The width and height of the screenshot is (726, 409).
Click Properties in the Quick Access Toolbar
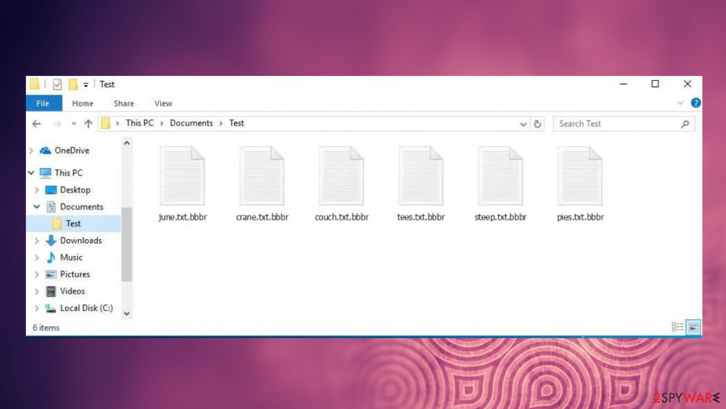pyautogui.click(x=57, y=84)
